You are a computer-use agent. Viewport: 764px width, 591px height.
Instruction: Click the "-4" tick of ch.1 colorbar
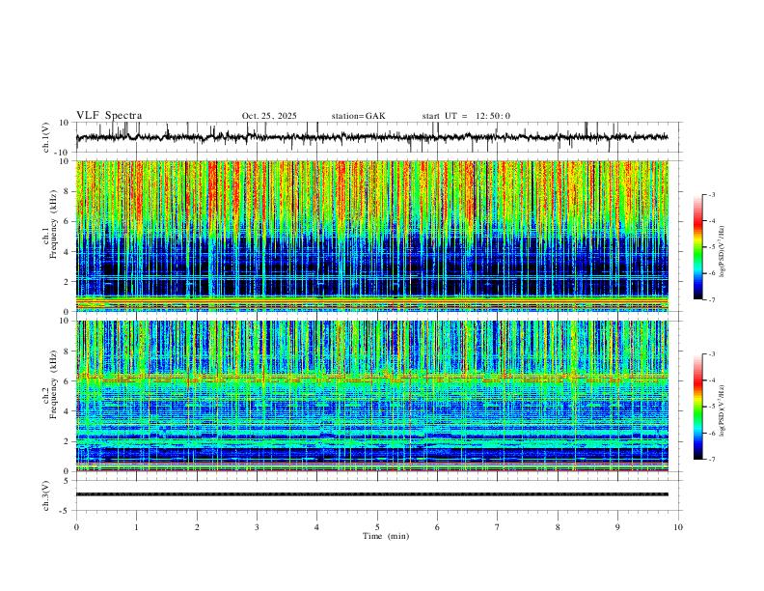pyautogui.click(x=711, y=221)
